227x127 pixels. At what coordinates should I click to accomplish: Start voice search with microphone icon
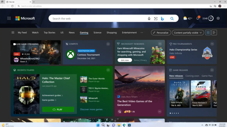pyautogui.click(x=149, y=19)
